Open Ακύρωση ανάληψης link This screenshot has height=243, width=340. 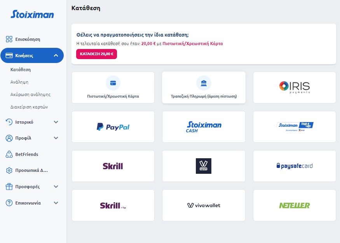pos(31,94)
